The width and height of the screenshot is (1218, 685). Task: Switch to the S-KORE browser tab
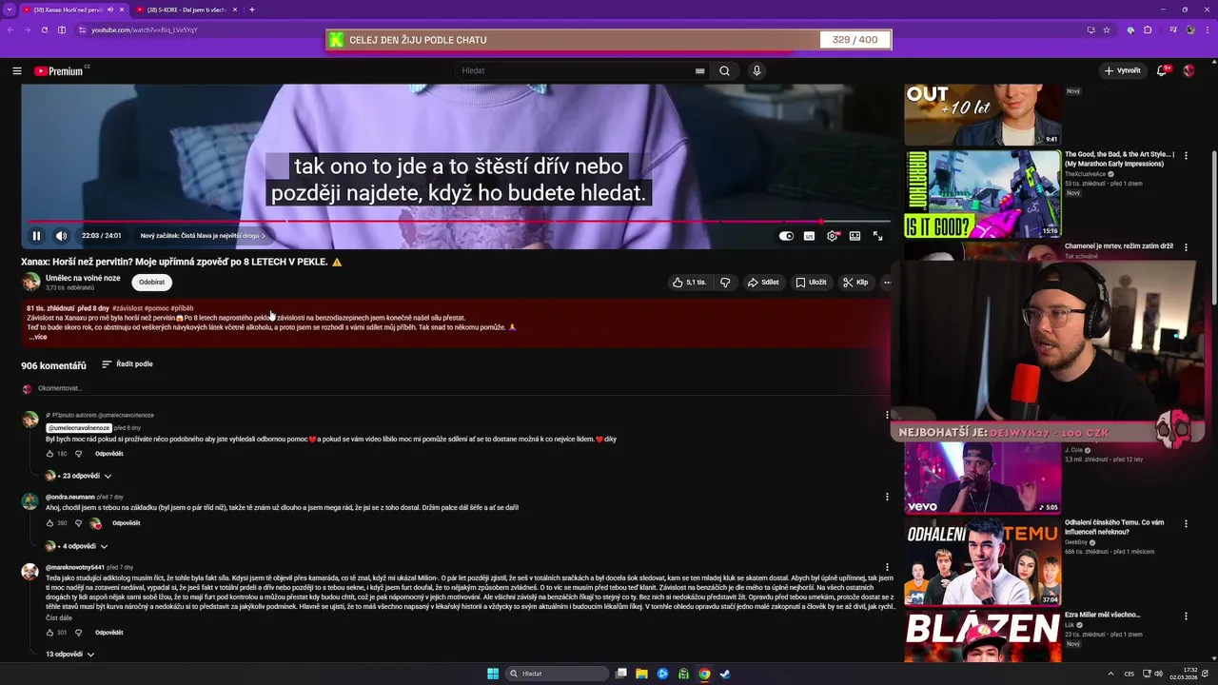[x=186, y=10]
